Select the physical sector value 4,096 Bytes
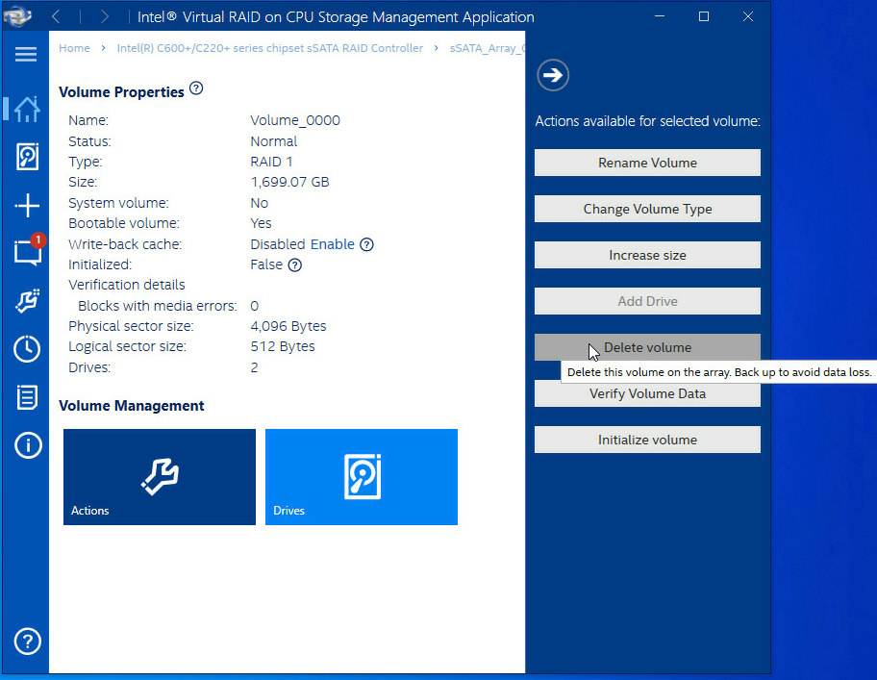This screenshot has width=877, height=680. tap(288, 326)
